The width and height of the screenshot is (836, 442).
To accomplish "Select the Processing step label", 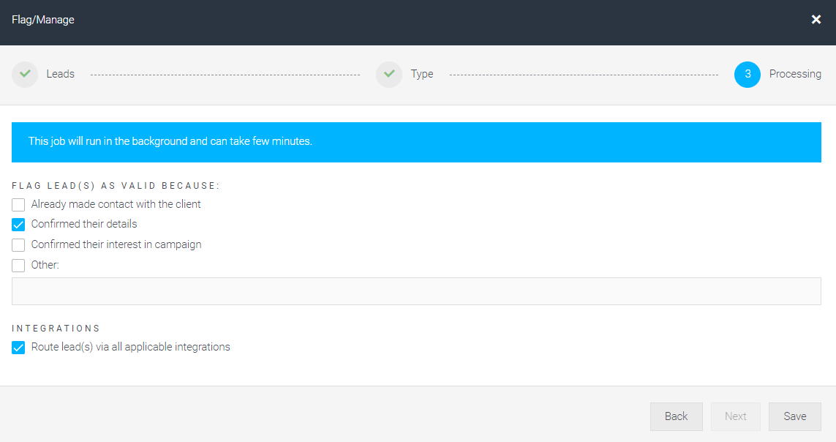I will (x=795, y=74).
